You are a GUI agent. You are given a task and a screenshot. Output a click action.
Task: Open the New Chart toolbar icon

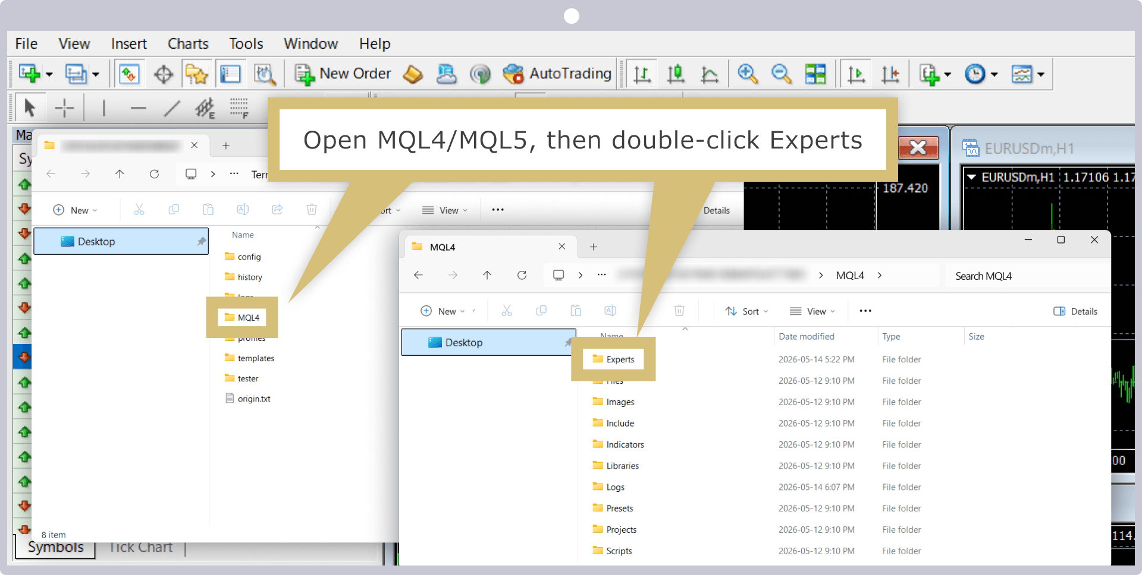tap(29, 74)
